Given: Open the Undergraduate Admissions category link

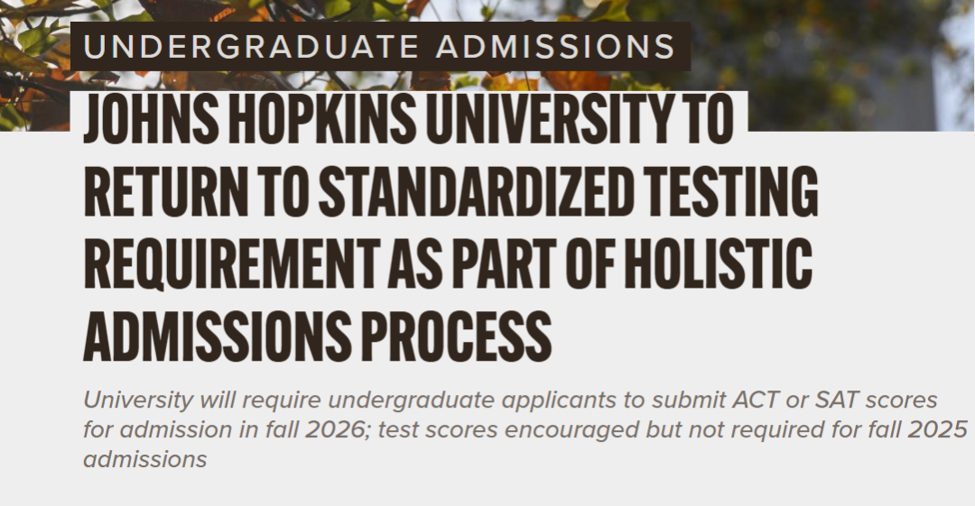Looking at the screenshot, I should point(380,47).
